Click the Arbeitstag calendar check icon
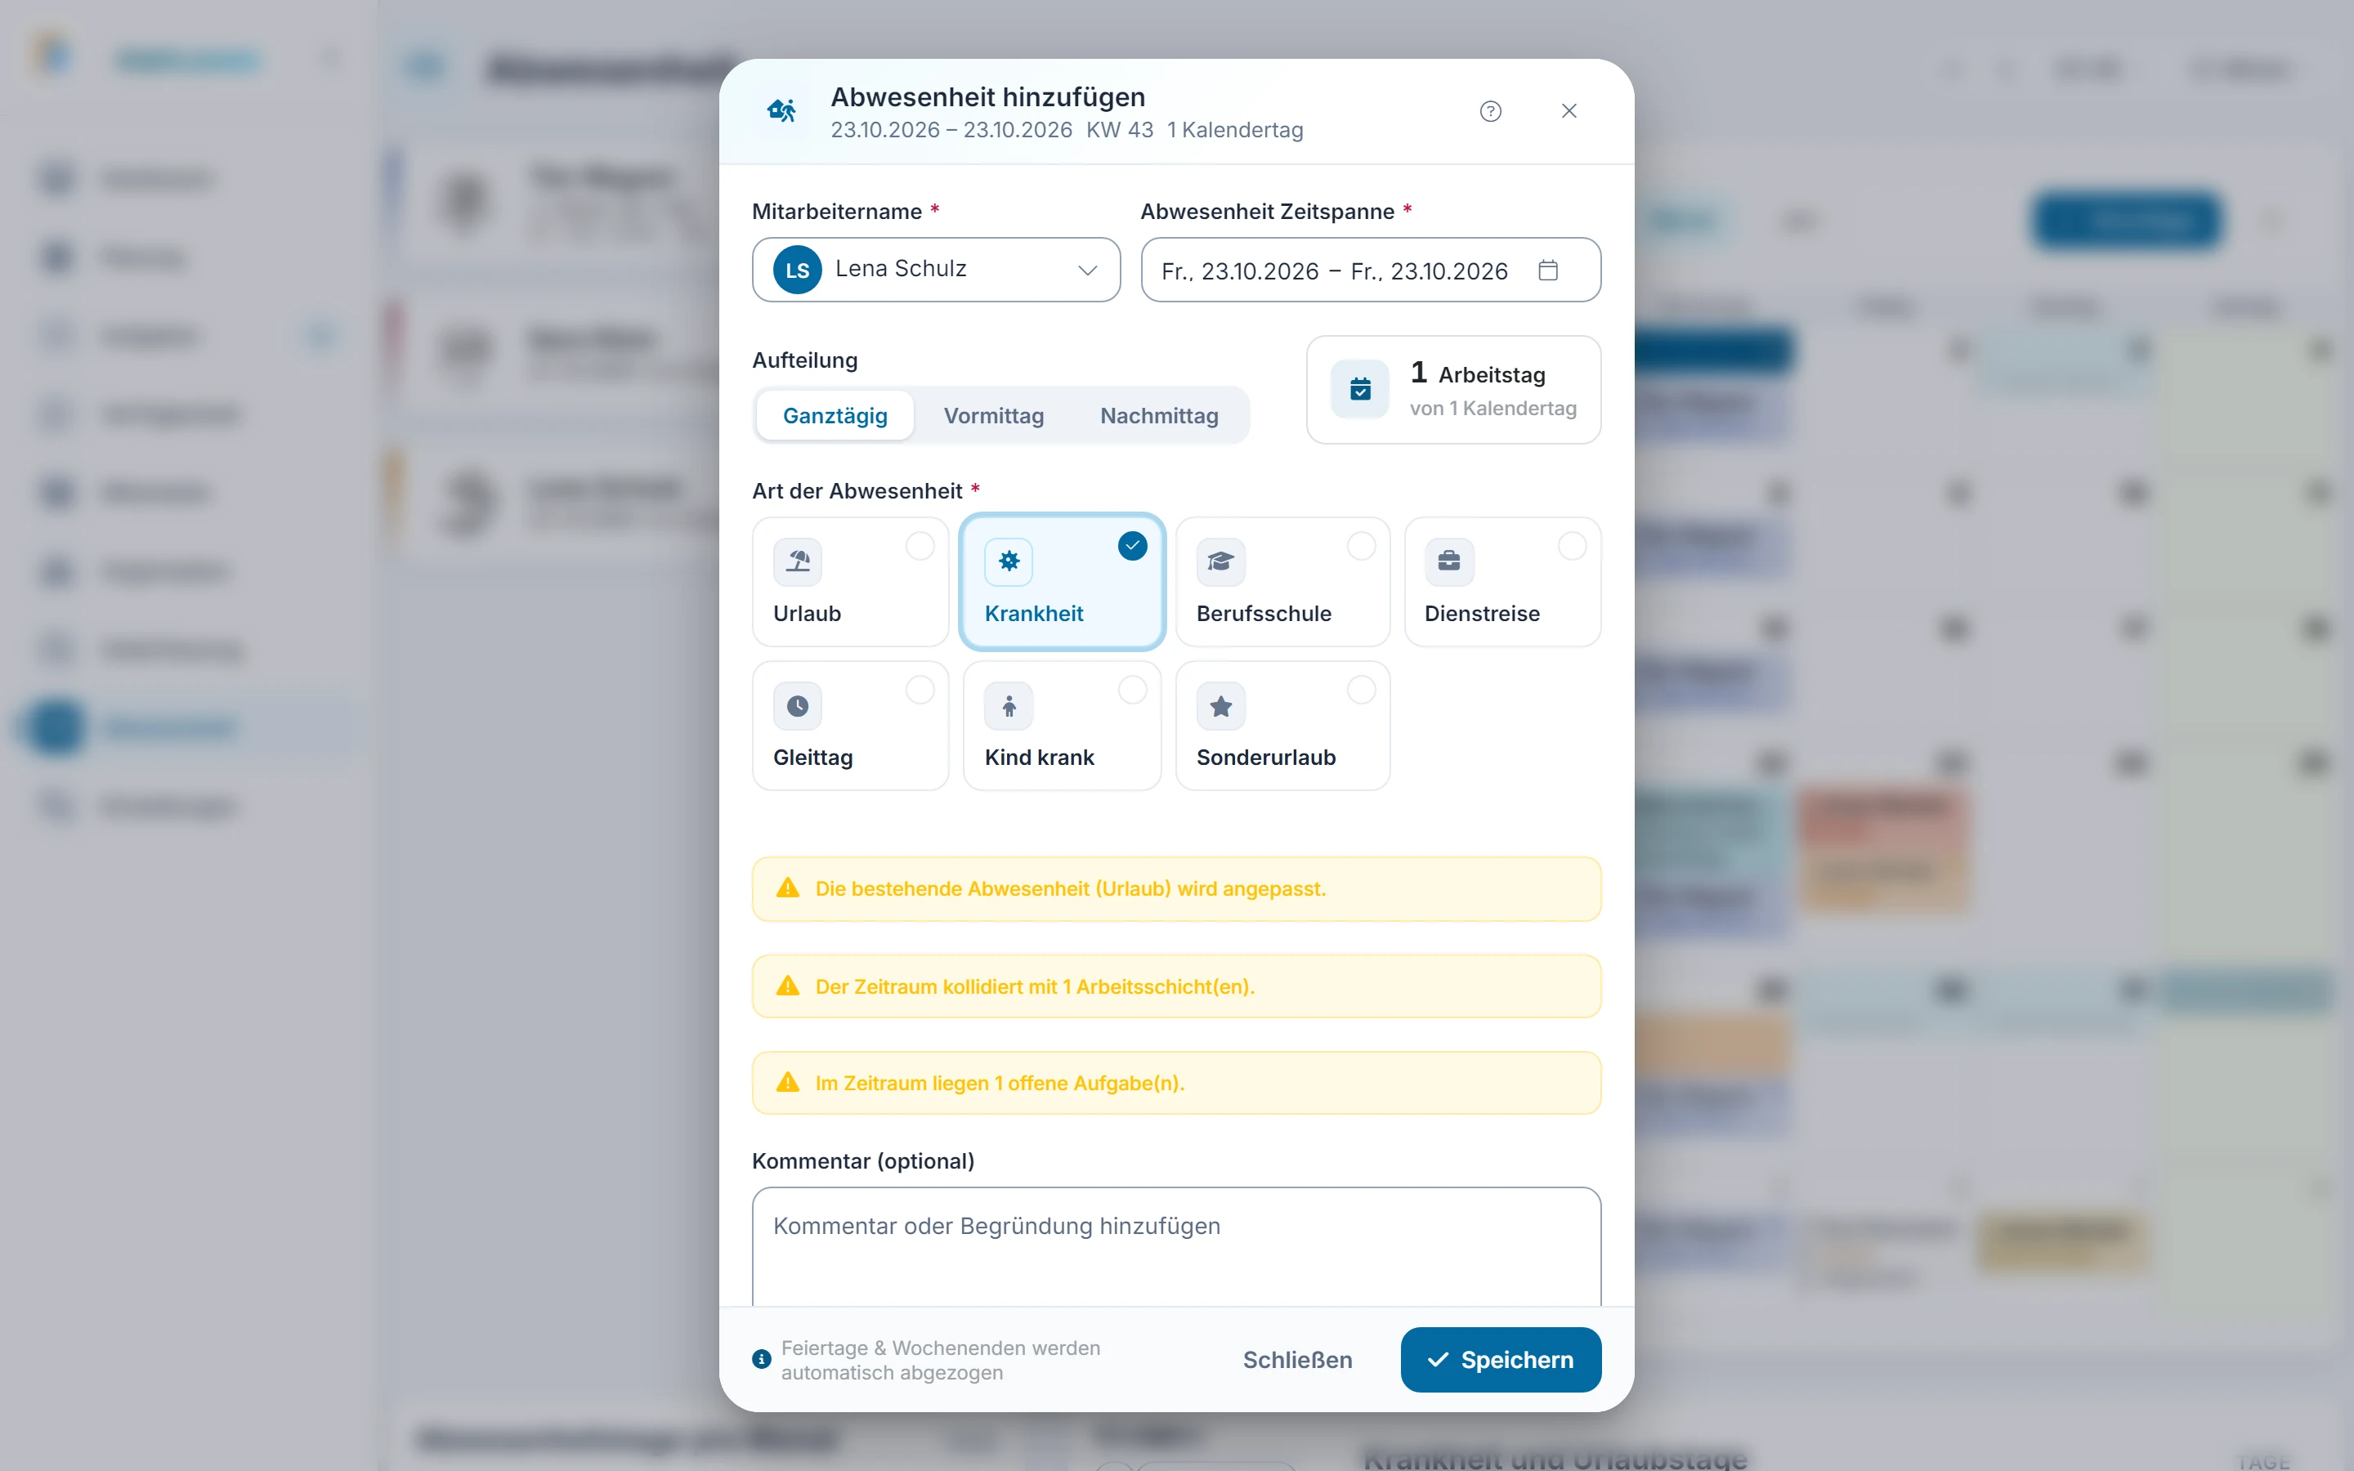 pyautogui.click(x=1360, y=390)
